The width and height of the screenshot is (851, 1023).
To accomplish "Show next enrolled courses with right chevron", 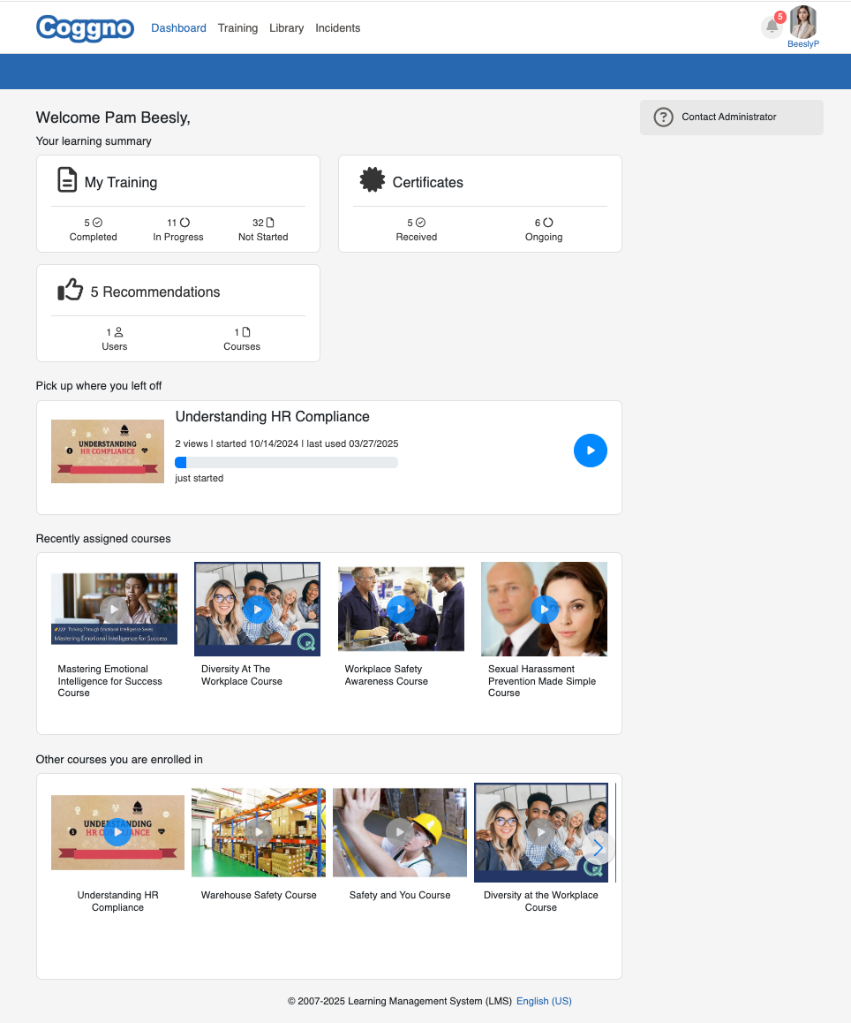I will coord(598,847).
